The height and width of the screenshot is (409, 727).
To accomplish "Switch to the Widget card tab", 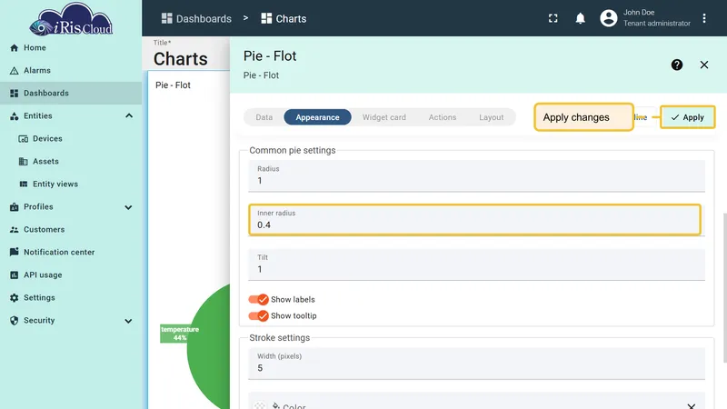I will pyautogui.click(x=383, y=117).
